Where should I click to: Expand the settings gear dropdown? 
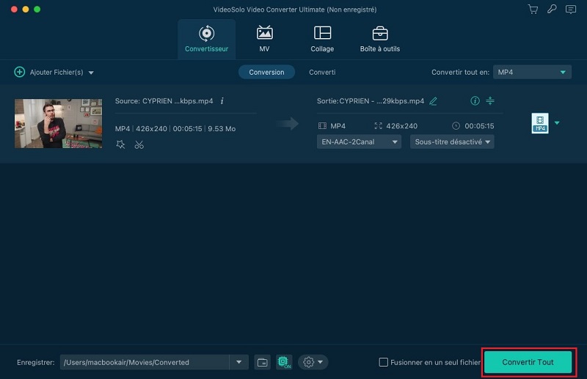313,362
